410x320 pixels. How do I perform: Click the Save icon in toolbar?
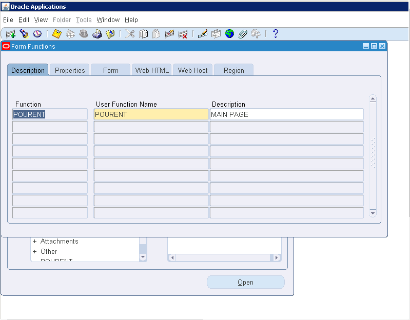click(x=57, y=34)
